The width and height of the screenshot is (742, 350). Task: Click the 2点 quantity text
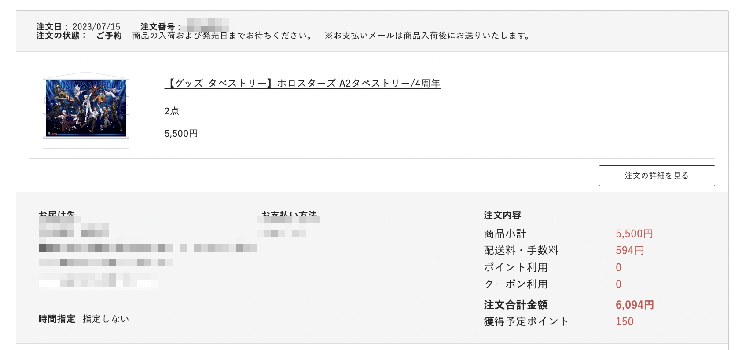(172, 111)
